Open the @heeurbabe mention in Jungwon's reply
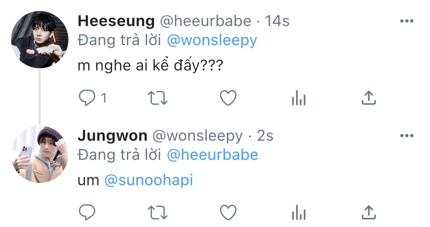430x227 pixels. [x=212, y=155]
